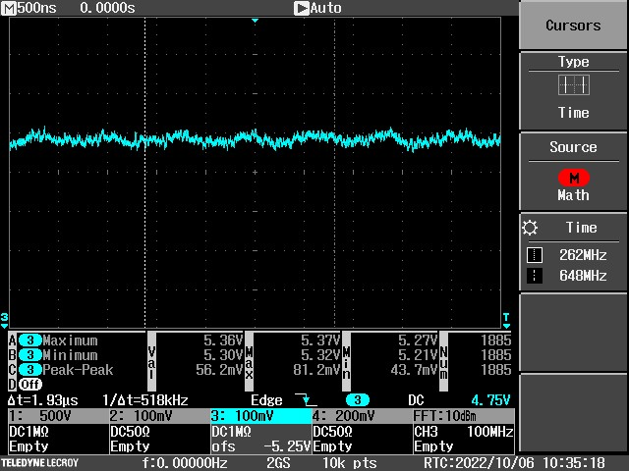Click the trigger position marker above grid
The image size is (629, 471).
pos(255,20)
